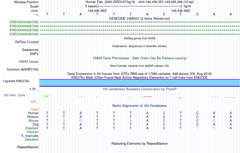
Task: Open 100 vertebrates Basewise Conservation title
Action: 139,89
